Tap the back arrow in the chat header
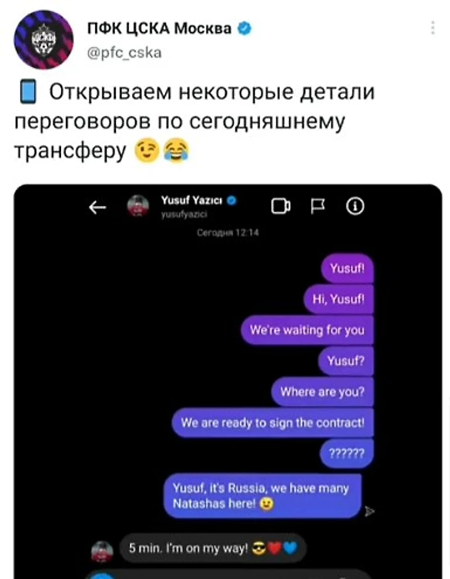Screen dimensions: 450x579 pyautogui.click(x=97, y=207)
